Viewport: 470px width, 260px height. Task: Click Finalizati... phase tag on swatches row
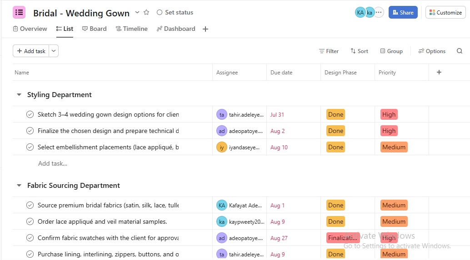(x=343, y=238)
